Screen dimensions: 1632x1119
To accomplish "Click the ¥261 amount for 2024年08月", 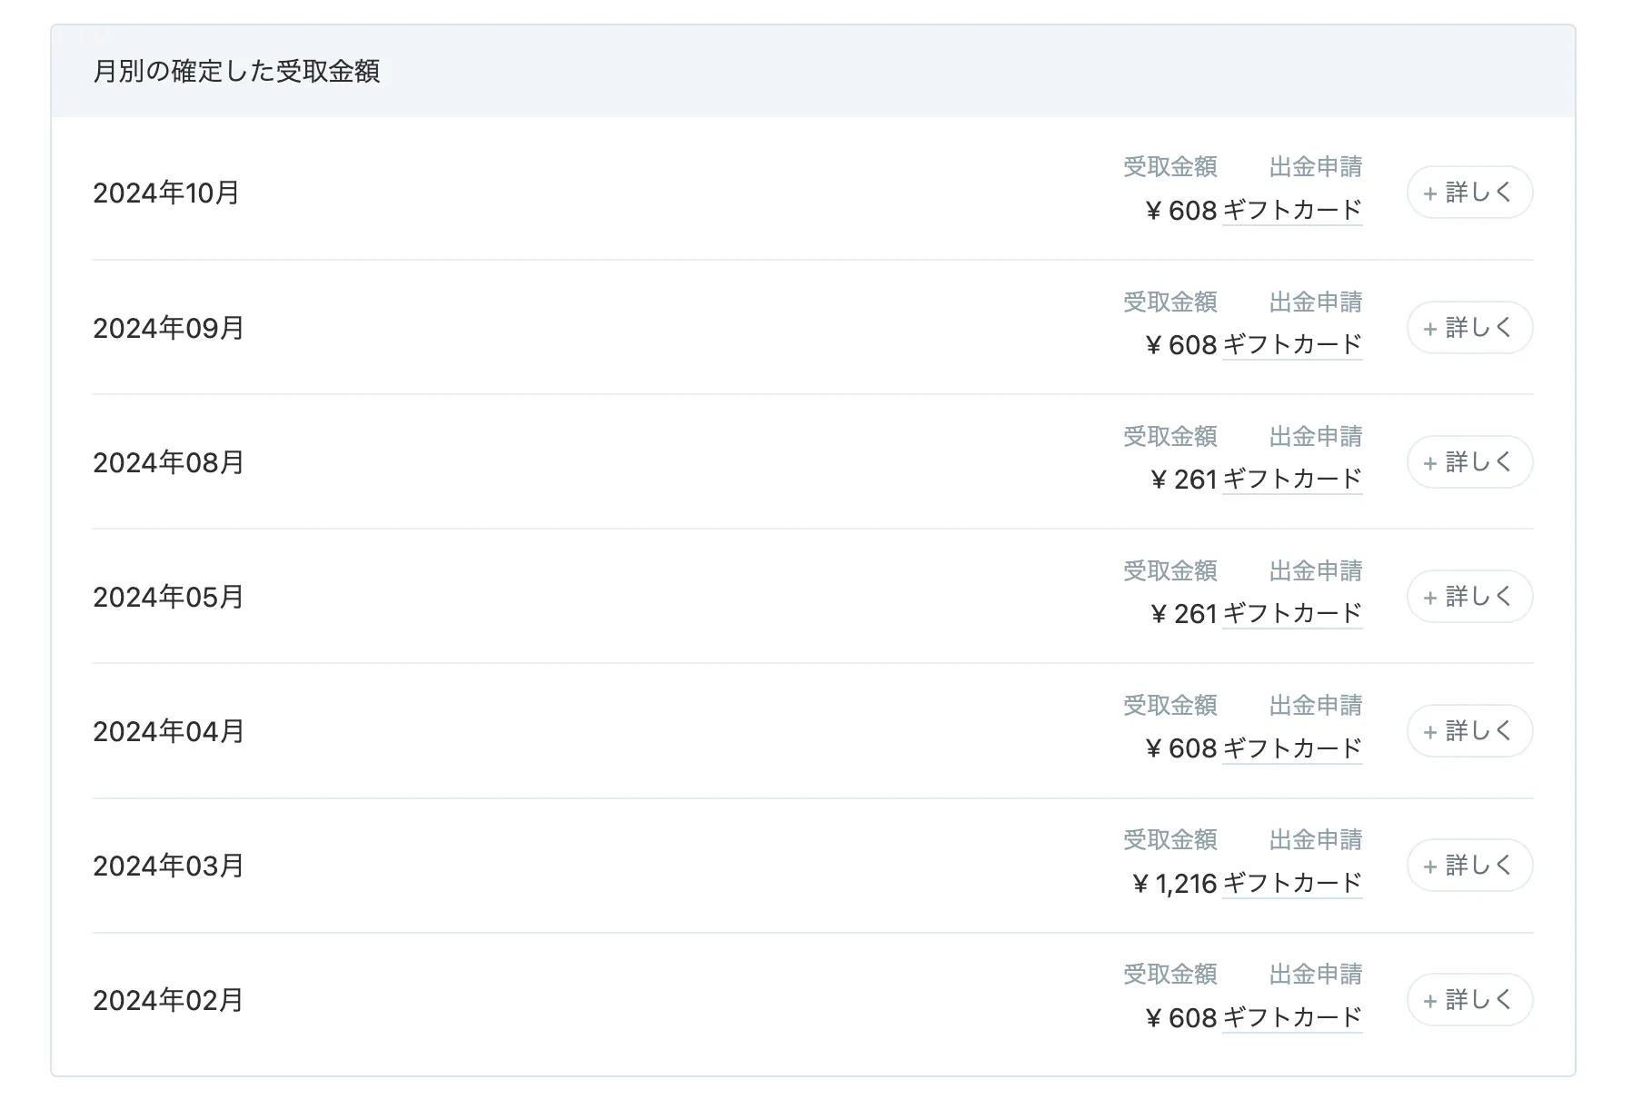I will coord(1183,480).
